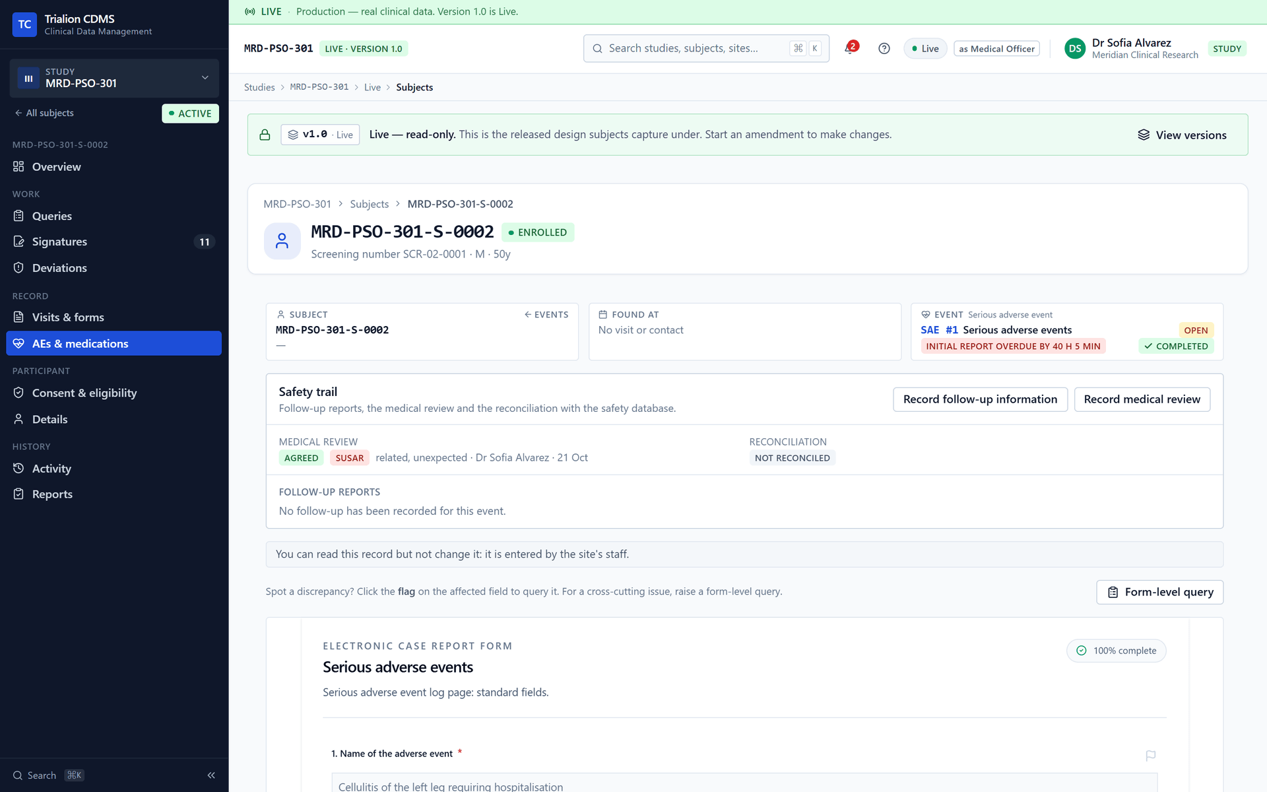Open Visits & forms
Viewport: 1267px width, 792px height.
coord(114,317)
